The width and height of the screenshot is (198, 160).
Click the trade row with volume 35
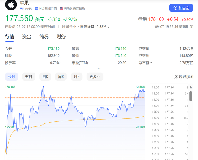(170, 106)
